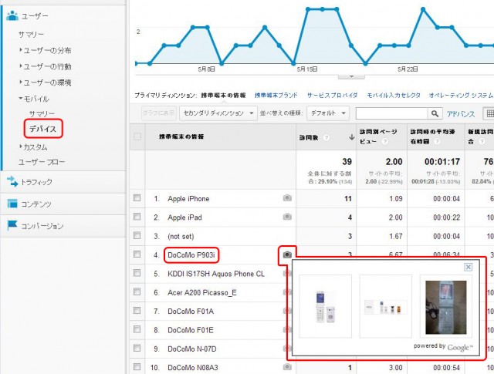The image size is (494, 374).
Task: Open ユーザー フロー in the sidebar
Action: tap(42, 162)
